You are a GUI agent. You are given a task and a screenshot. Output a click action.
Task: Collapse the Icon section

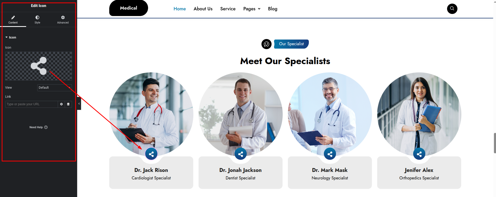[x=11, y=37]
